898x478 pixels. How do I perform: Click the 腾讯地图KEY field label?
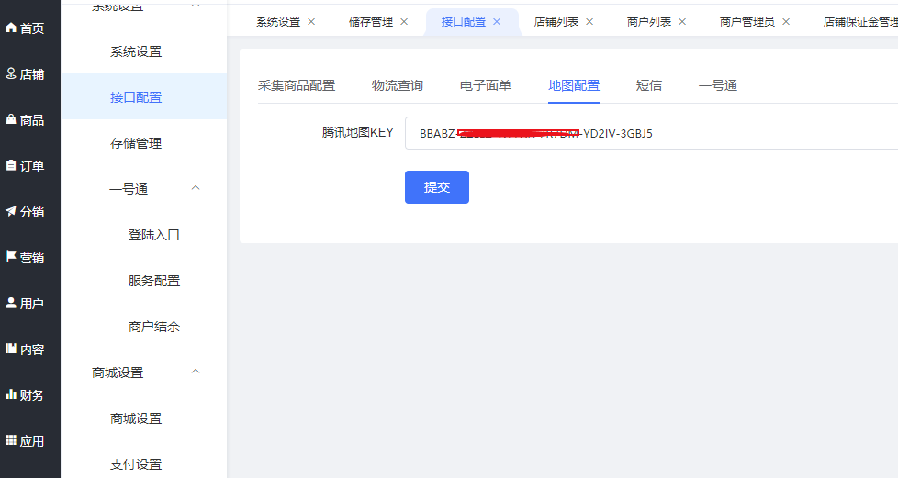358,132
